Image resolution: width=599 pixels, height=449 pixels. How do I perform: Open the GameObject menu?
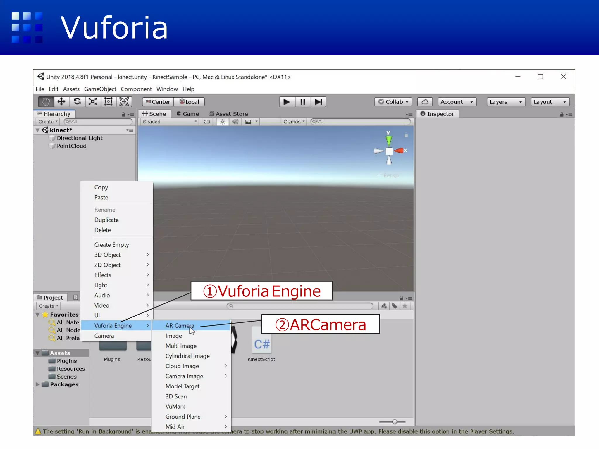[x=100, y=89]
